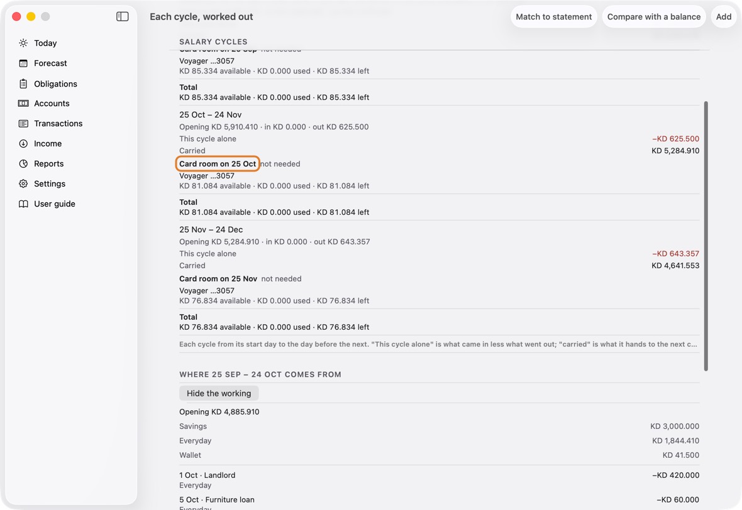The image size is (742, 510).
Task: Click the salary cycles list scrollbar
Action: (x=706, y=236)
